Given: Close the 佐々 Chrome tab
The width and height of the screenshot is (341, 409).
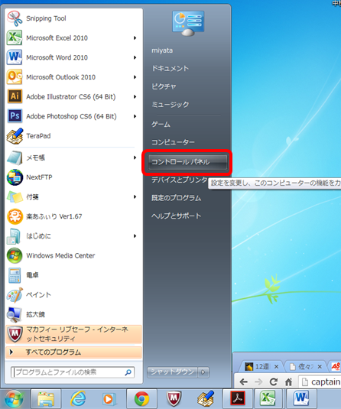Looking at the screenshot, I should (x=320, y=367).
